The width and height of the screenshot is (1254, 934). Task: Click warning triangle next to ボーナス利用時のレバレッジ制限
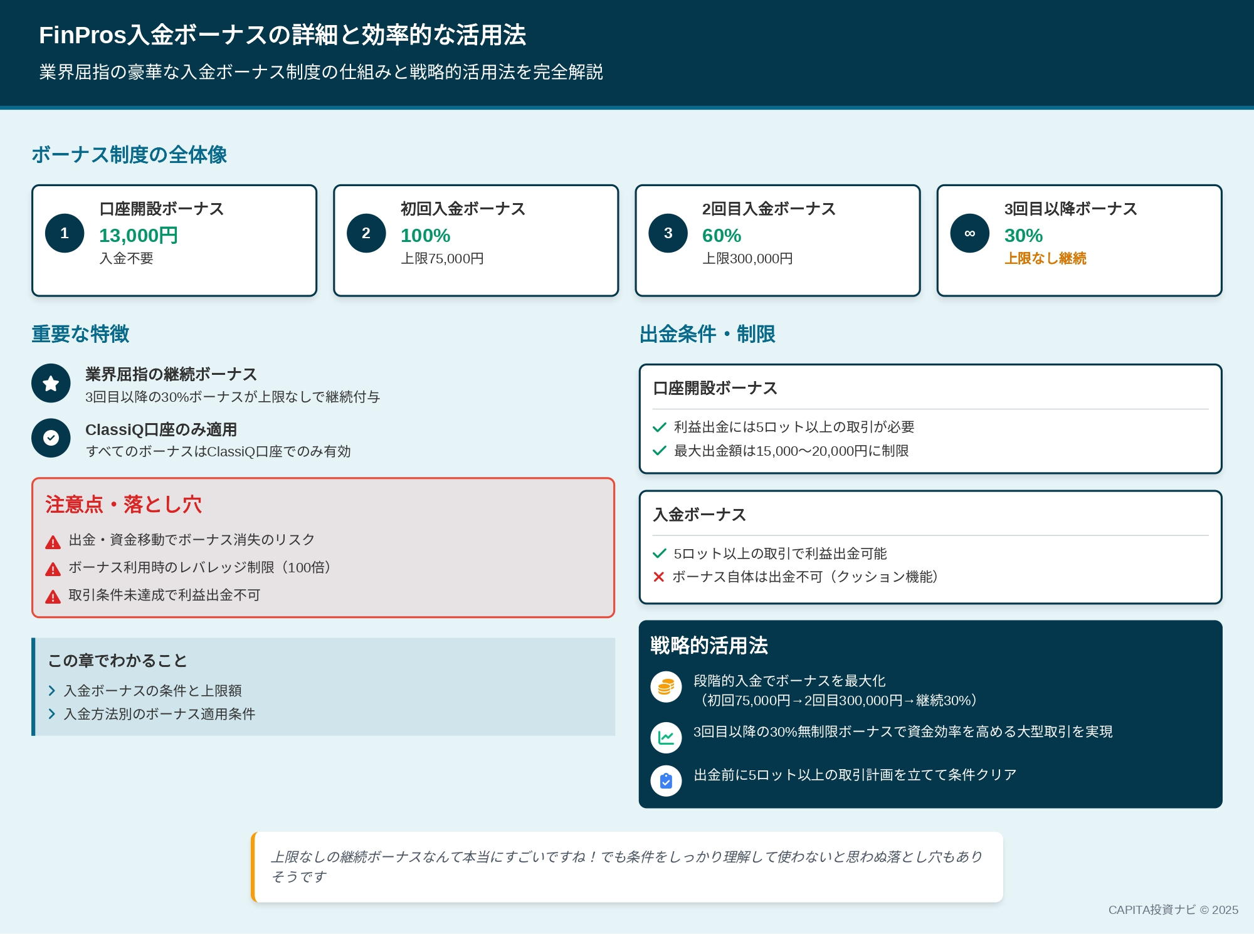pyautogui.click(x=53, y=569)
